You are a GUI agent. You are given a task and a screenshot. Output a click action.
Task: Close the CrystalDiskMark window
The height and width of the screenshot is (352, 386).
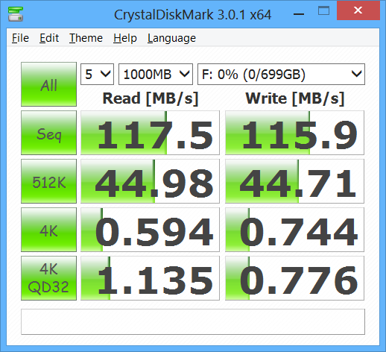pos(358,10)
